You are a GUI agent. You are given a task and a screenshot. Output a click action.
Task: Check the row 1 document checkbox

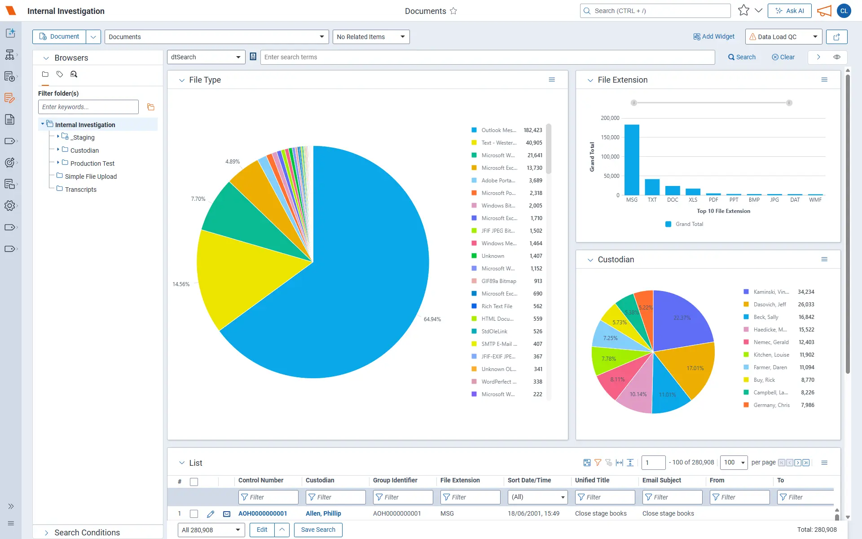point(194,513)
